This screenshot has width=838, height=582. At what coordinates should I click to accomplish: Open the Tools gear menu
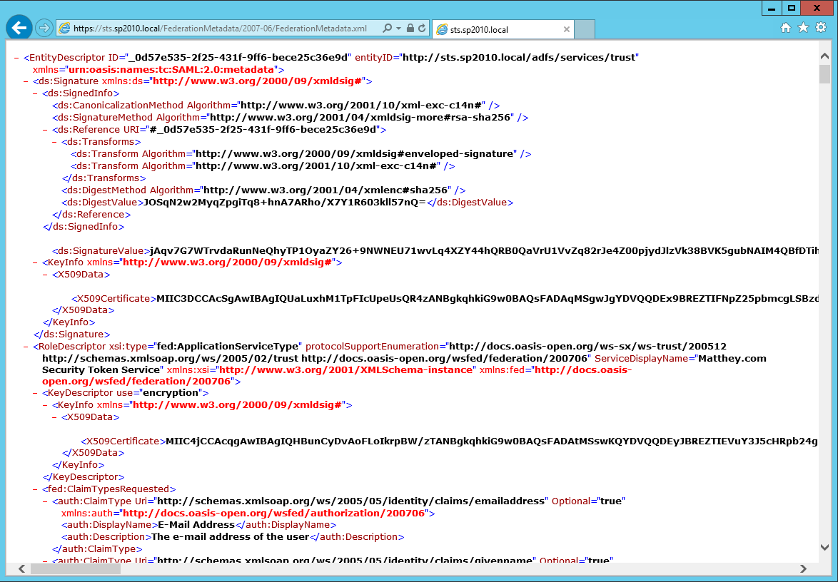tap(821, 28)
